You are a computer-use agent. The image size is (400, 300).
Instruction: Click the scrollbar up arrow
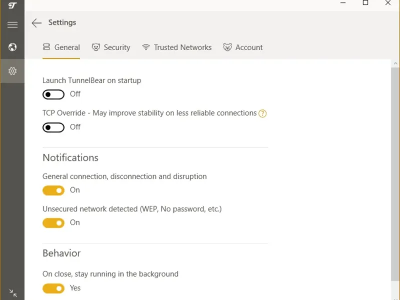[x=395, y=63]
